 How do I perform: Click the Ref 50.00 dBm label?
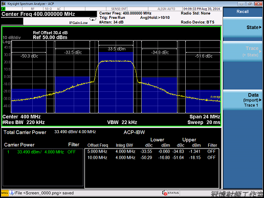click(50, 37)
